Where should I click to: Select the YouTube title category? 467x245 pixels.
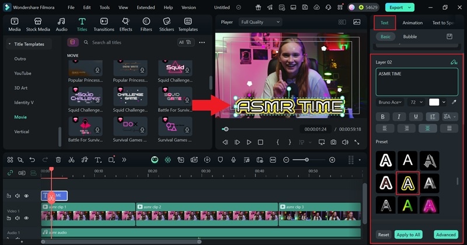[23, 73]
